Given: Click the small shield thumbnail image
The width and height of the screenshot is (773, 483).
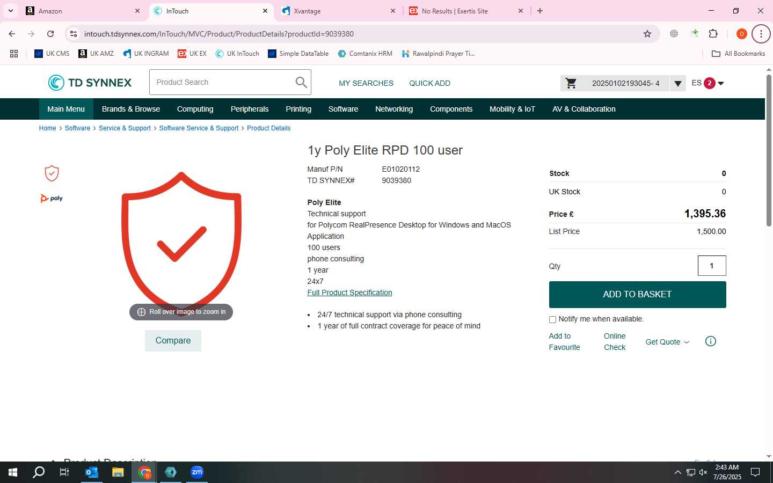Looking at the screenshot, I should 52,173.
